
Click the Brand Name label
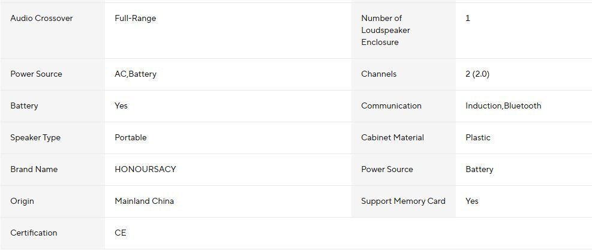click(34, 169)
